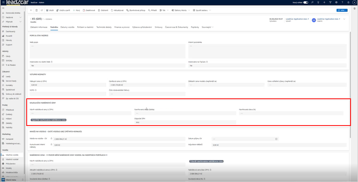Screen dimensions: 358x182
Task: Open the Finance a provoz tab
Action: (x=122, y=27)
